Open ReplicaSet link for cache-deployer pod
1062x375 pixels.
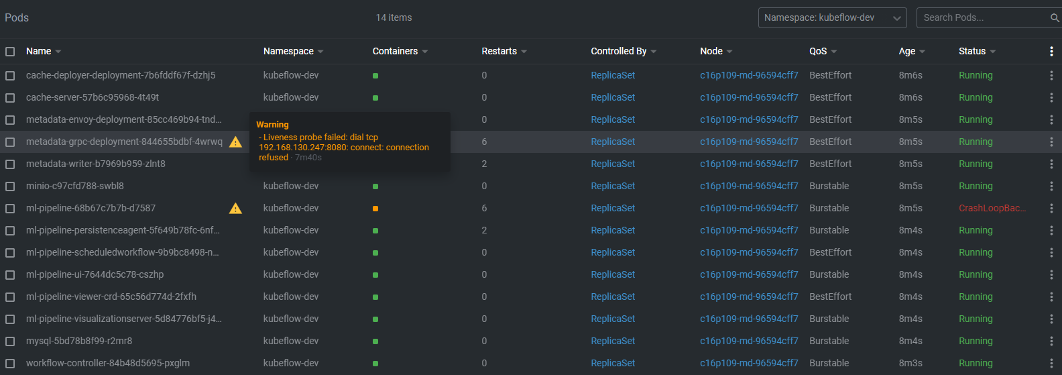point(613,76)
